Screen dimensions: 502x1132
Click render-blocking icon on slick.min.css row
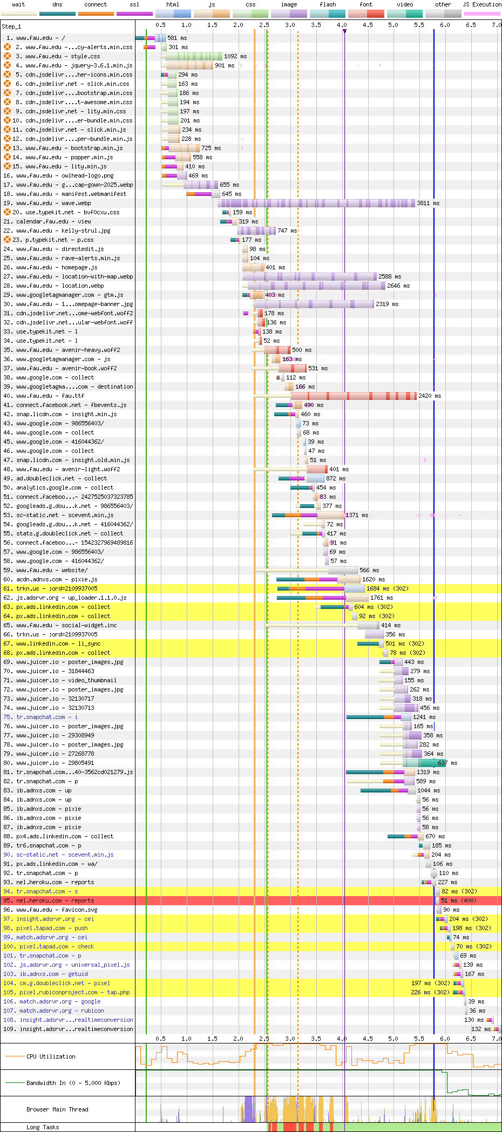(7, 84)
